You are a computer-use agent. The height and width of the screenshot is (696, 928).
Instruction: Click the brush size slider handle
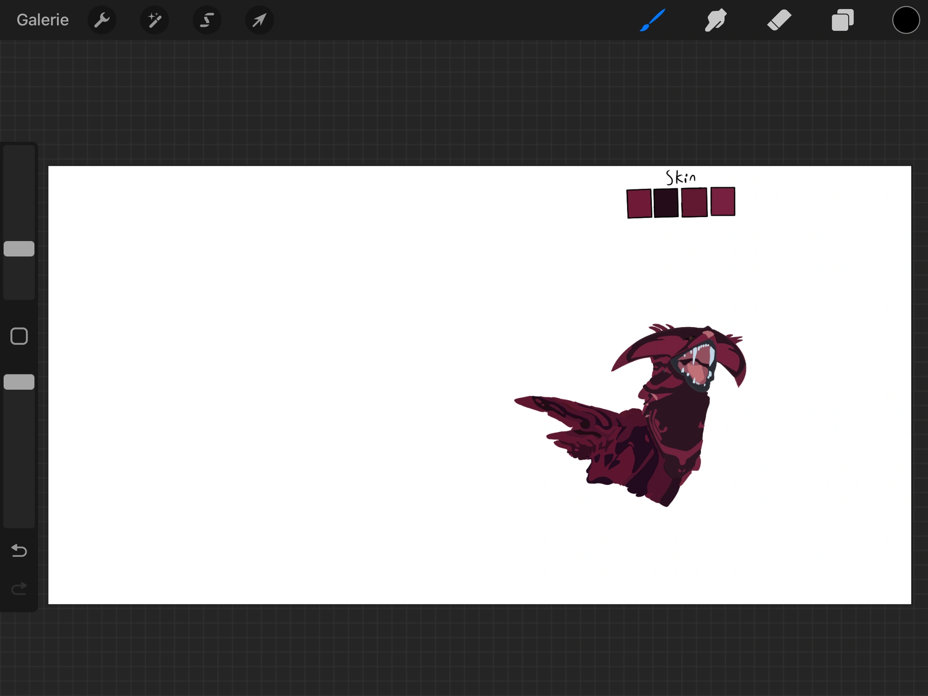(19, 249)
